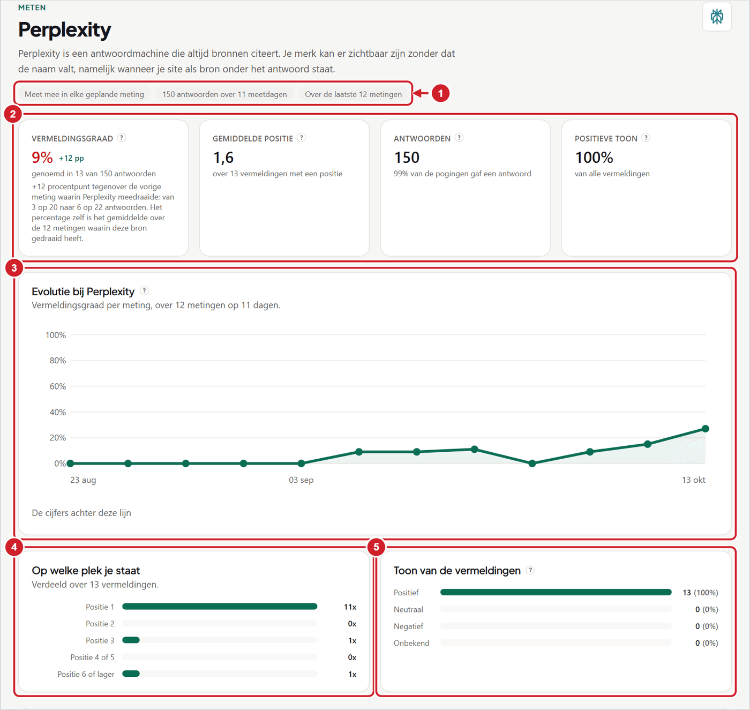This screenshot has height=710, width=750.
Task: Click the Positie 1 progress bar
Action: tap(220, 607)
